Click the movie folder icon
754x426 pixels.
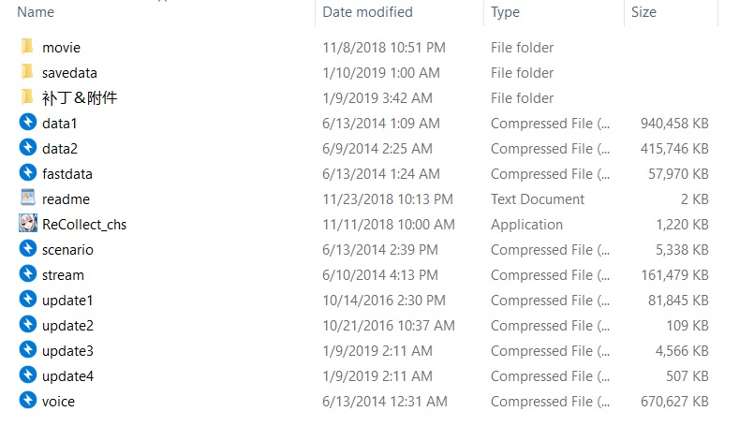[x=27, y=47]
